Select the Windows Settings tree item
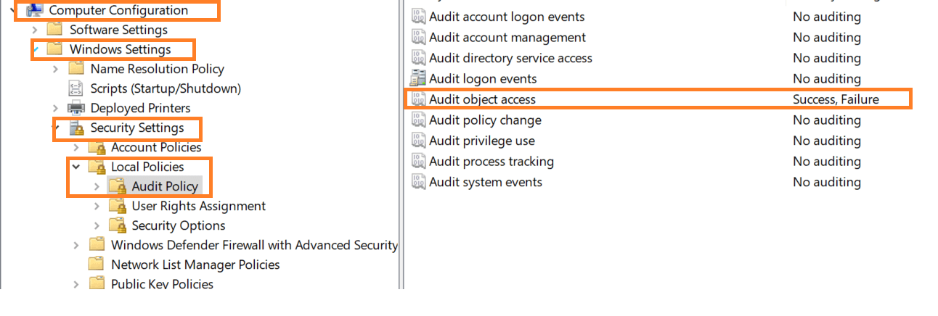The image size is (938, 316). click(x=120, y=49)
